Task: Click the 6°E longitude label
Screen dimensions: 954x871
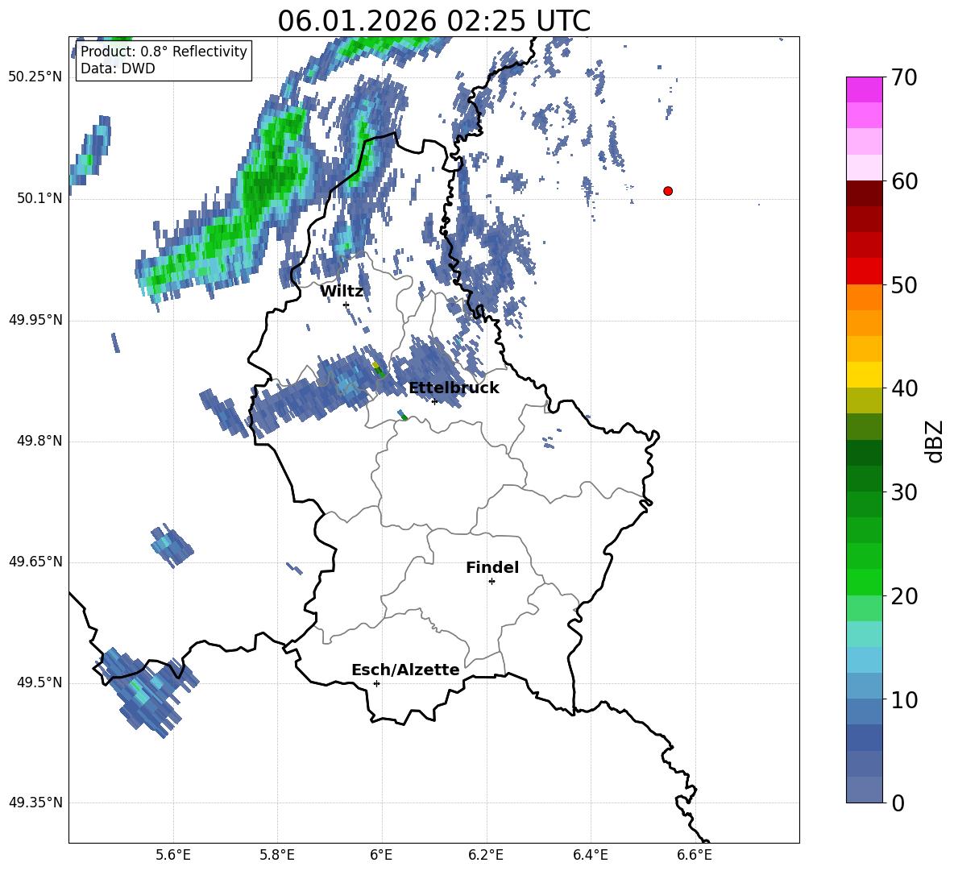Action: click(381, 855)
